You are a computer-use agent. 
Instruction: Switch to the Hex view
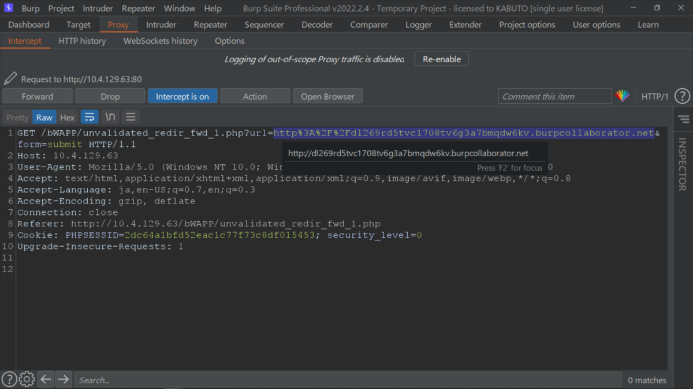click(68, 117)
